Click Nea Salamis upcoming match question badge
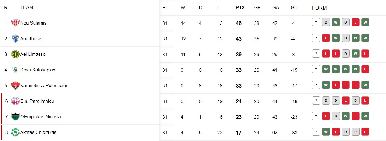 pyautogui.click(x=316, y=22)
